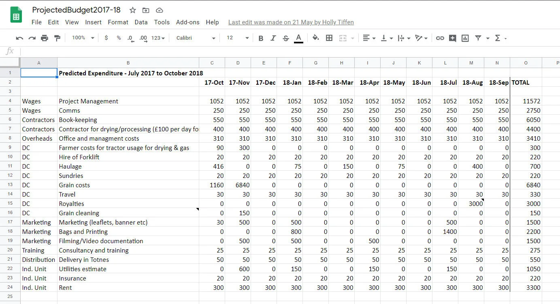Viewport: 560px width, 304px height.
Task: Open the Help menu
Action: click(x=212, y=22)
